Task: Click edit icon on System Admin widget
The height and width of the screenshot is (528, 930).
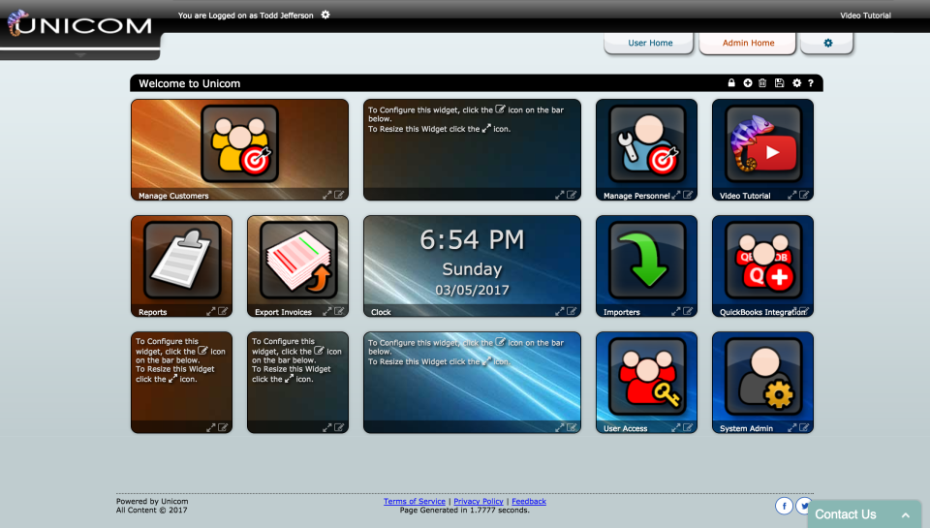Action: (804, 427)
